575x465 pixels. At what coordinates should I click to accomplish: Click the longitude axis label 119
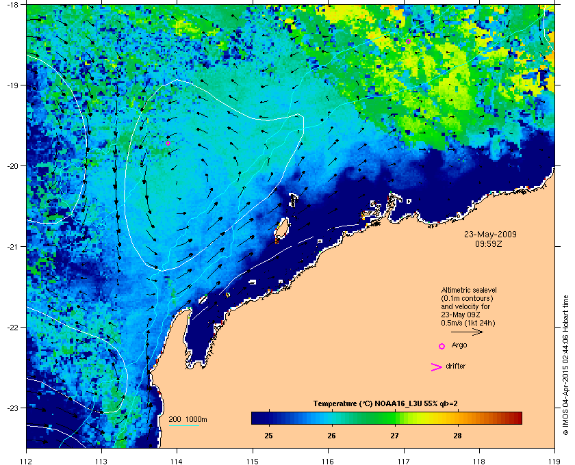click(x=554, y=461)
